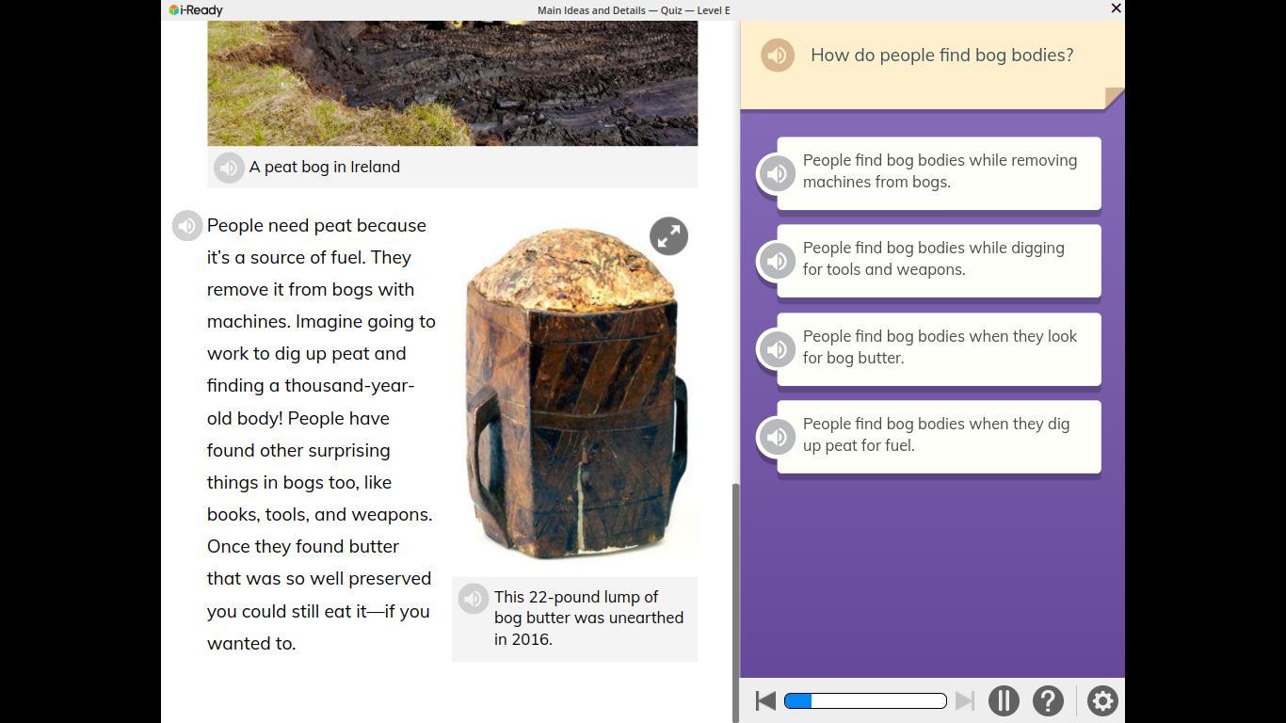Image resolution: width=1286 pixels, height=723 pixels.
Task: Play audio for the 'look for bog butter' answer
Action: point(777,349)
